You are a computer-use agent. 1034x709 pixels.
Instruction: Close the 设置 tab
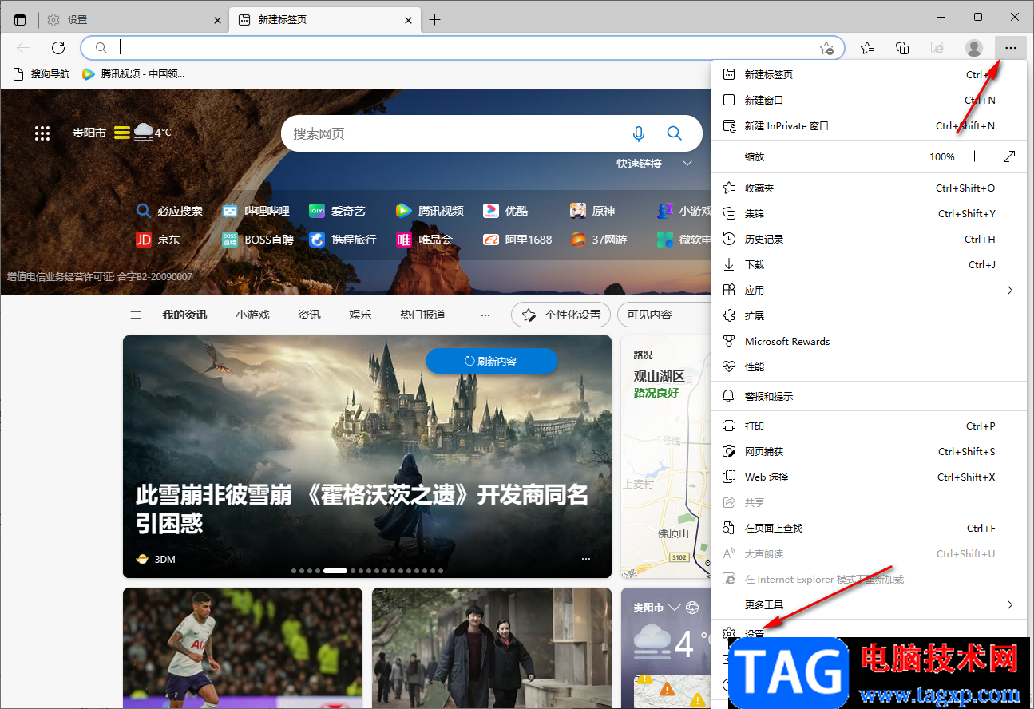point(217,20)
